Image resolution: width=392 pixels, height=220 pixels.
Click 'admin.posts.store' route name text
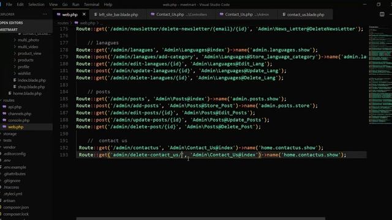285,106
